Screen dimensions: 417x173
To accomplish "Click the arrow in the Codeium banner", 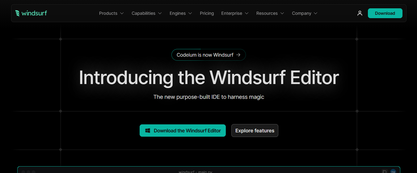I will click(238, 55).
